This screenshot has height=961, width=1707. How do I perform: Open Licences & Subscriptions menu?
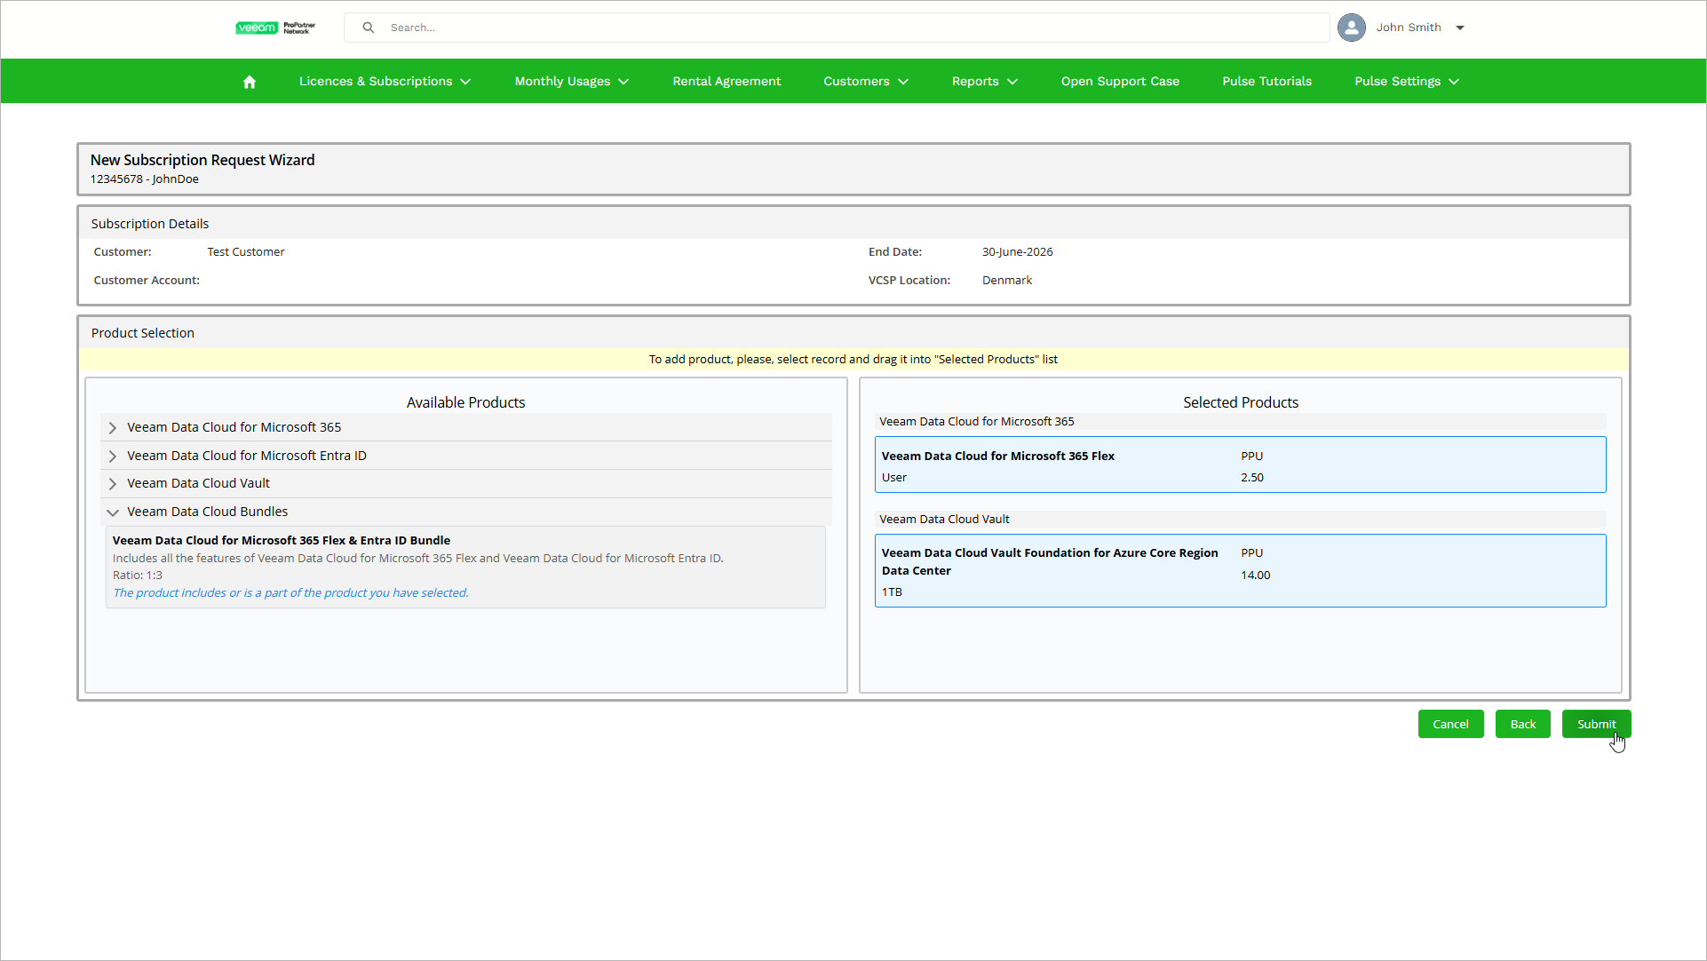[x=385, y=81]
